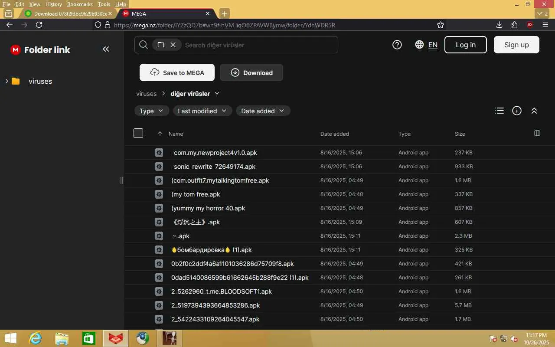
Task: Click the search magnifier icon
Action: (143, 45)
